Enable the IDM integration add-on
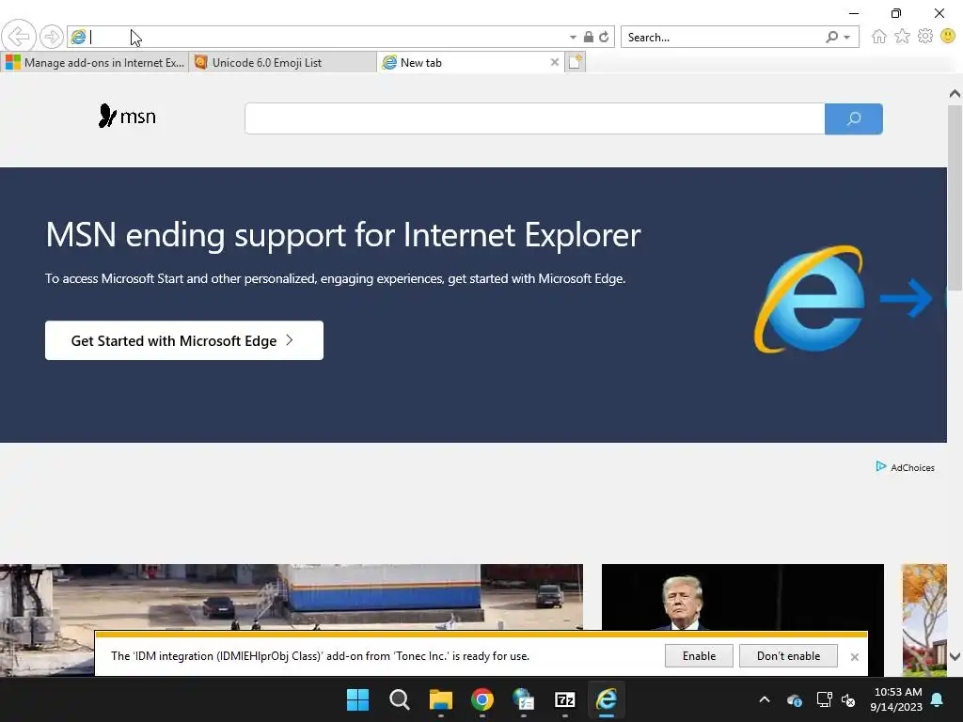The height and width of the screenshot is (722, 963). point(699,655)
